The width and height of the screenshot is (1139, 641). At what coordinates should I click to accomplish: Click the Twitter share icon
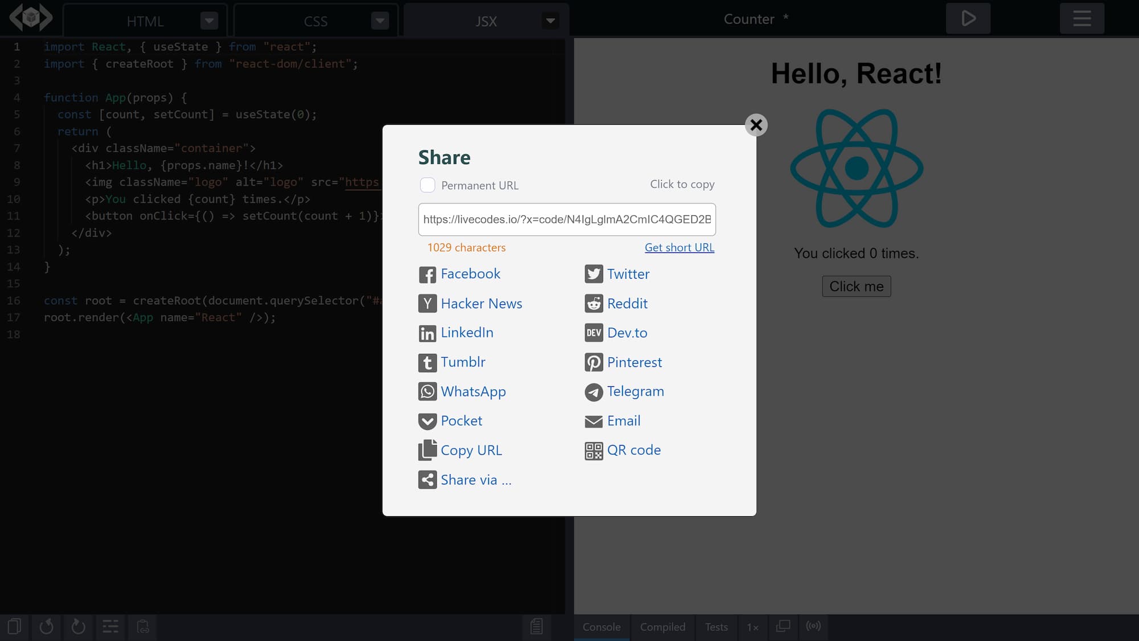point(594,274)
